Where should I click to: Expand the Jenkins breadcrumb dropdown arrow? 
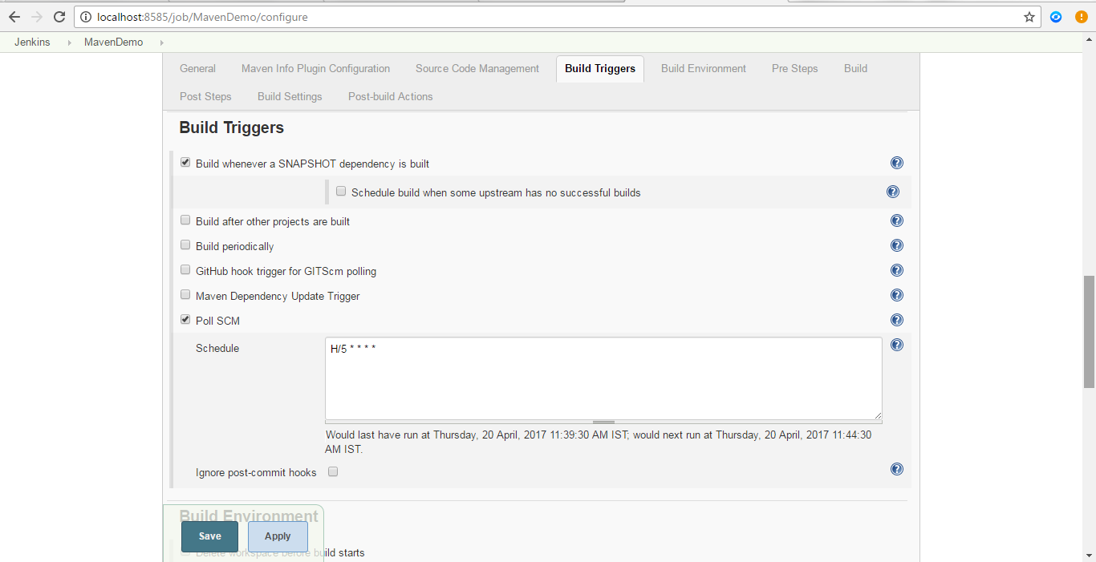click(x=68, y=42)
